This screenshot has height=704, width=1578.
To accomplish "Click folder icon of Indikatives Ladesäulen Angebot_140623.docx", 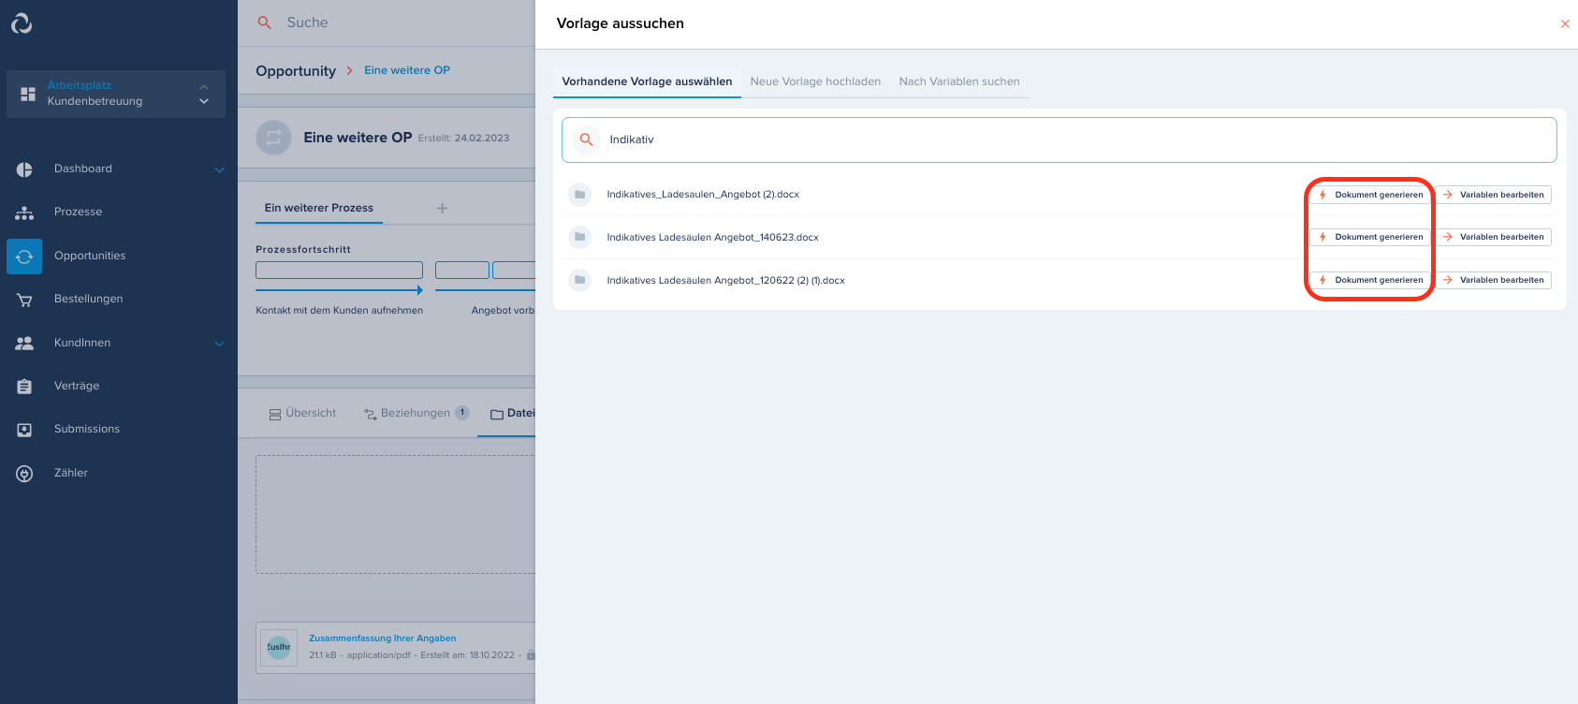I will [x=579, y=237].
